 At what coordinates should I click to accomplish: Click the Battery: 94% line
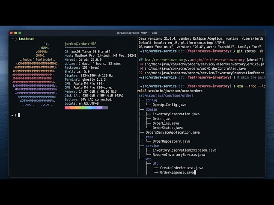(89, 100)
